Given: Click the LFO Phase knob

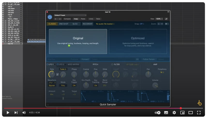Looking at the screenshot, I should [x=74, y=74].
